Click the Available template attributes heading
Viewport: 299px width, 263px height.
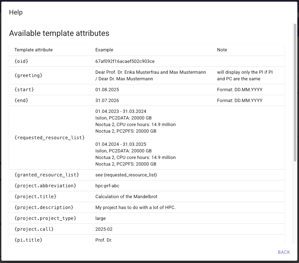pos(59,33)
